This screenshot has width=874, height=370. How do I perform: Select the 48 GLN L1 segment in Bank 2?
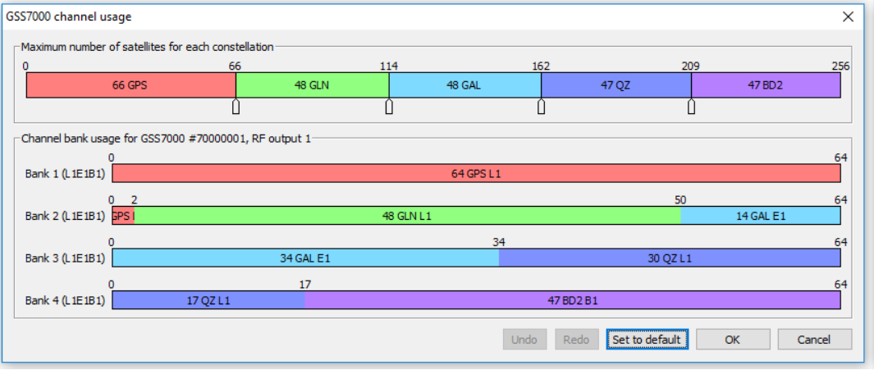pos(408,216)
